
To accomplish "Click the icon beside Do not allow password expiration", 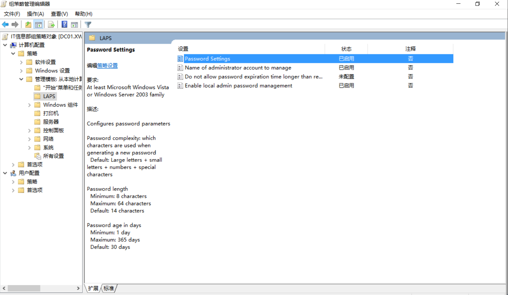I will click(x=180, y=76).
